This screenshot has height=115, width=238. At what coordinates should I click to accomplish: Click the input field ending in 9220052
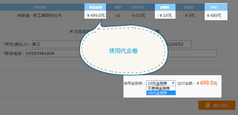(179, 44)
